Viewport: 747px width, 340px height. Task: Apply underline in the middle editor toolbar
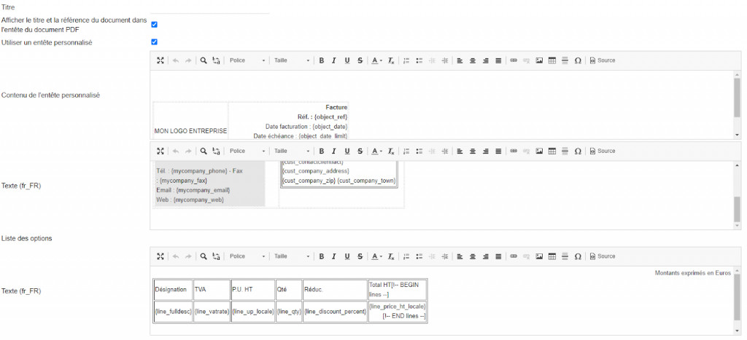pyautogui.click(x=347, y=151)
